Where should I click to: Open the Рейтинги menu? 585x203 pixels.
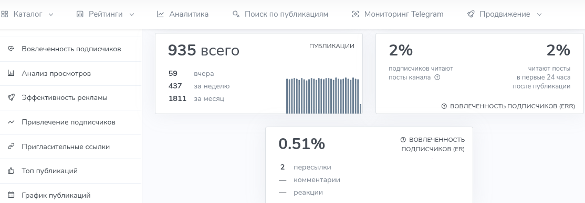[105, 14]
